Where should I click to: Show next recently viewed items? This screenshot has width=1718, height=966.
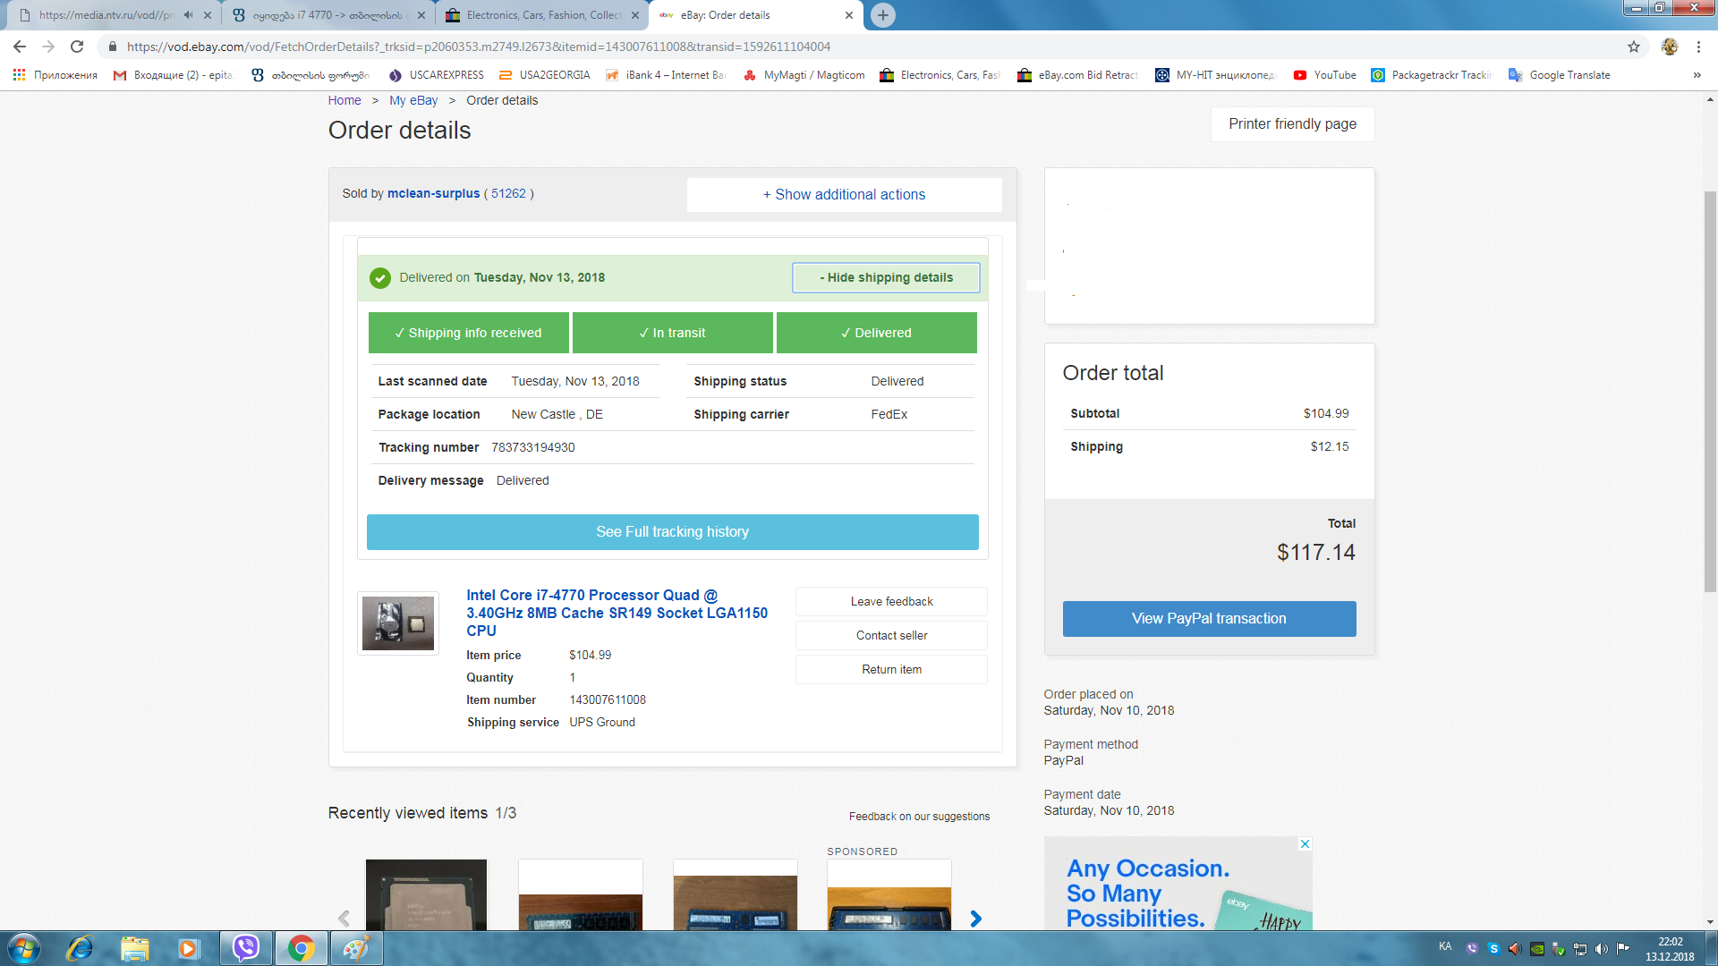(975, 919)
